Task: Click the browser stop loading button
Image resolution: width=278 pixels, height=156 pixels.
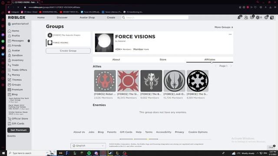Action: click(x=18, y=7)
